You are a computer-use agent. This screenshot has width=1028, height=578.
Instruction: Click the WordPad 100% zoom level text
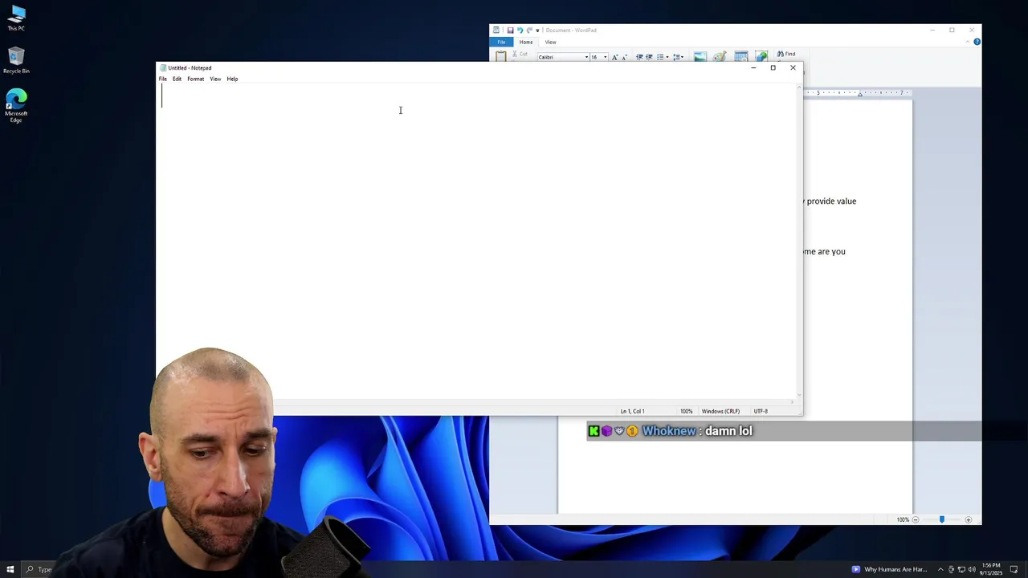point(903,519)
